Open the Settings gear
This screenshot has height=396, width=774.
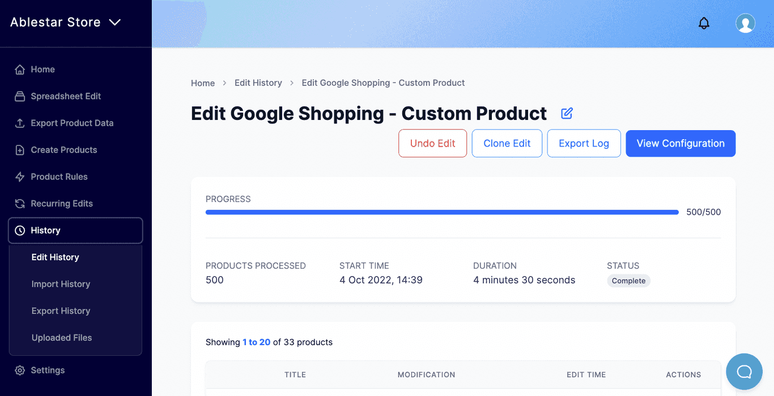coord(19,370)
